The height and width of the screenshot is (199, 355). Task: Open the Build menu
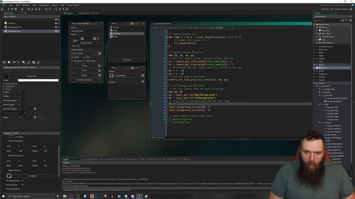click(x=18, y=5)
